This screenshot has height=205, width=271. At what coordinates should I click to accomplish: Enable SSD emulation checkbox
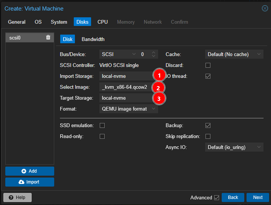[102, 126]
